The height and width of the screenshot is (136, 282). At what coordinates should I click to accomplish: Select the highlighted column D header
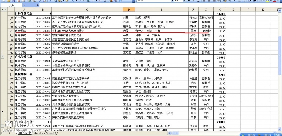pyautogui.click(x=129, y=10)
